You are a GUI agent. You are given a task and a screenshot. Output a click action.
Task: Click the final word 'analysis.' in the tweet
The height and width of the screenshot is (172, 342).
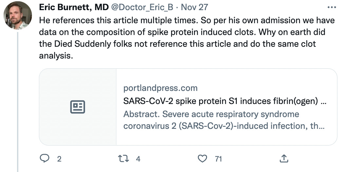(x=55, y=56)
